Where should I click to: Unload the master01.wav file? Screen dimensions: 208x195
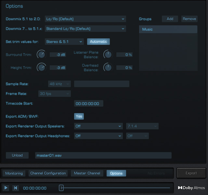click(17, 155)
